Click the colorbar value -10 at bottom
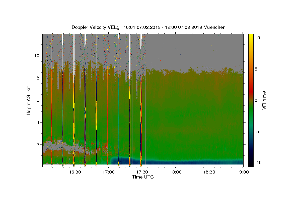 pyautogui.click(x=258, y=162)
